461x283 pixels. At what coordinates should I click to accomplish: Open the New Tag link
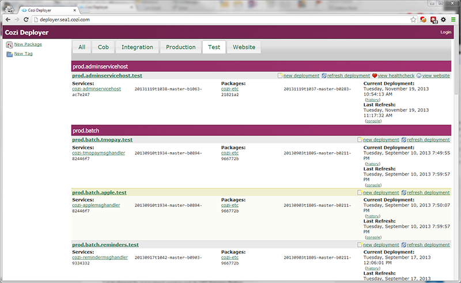click(23, 54)
